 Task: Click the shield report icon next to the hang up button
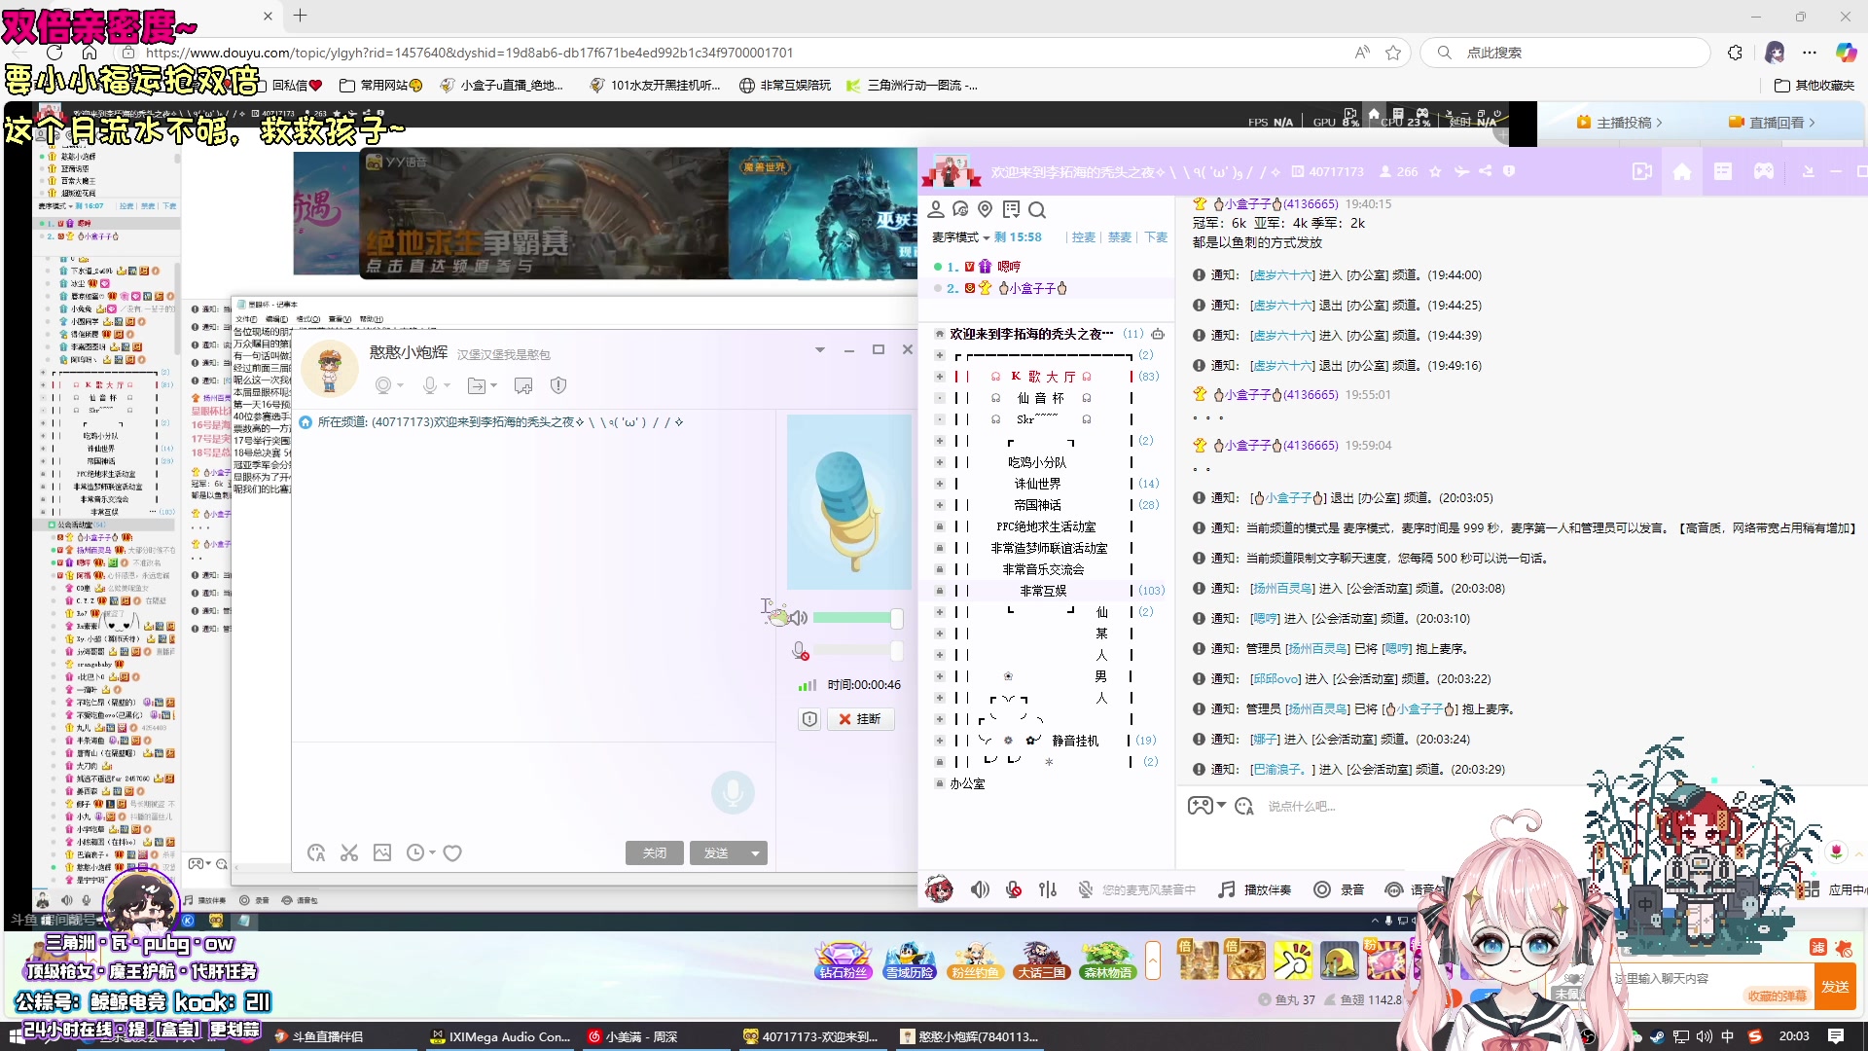click(x=809, y=719)
